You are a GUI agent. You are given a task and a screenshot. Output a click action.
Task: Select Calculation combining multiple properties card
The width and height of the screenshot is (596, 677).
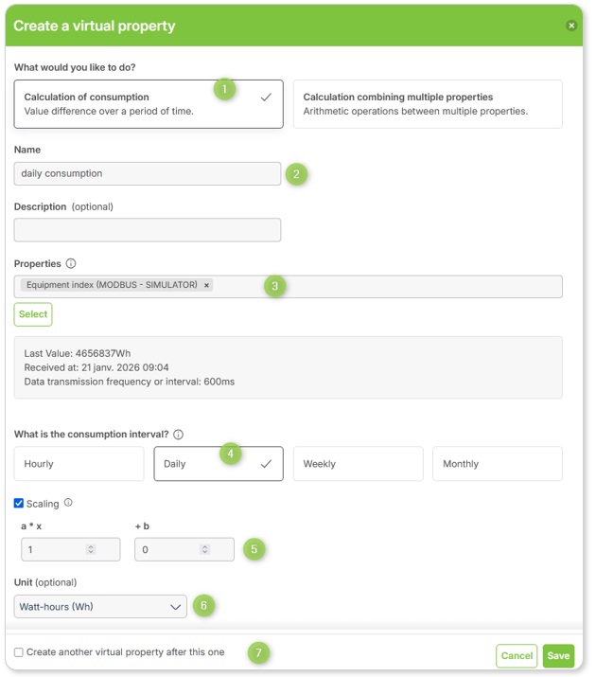point(428,104)
